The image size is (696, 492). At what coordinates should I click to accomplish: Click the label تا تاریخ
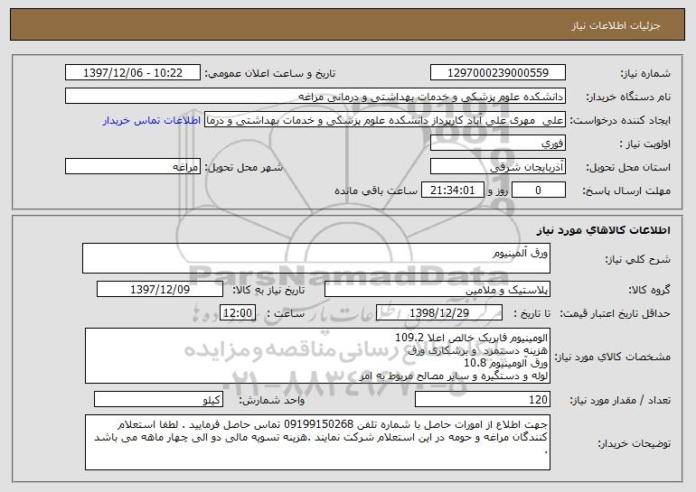pos(531,313)
